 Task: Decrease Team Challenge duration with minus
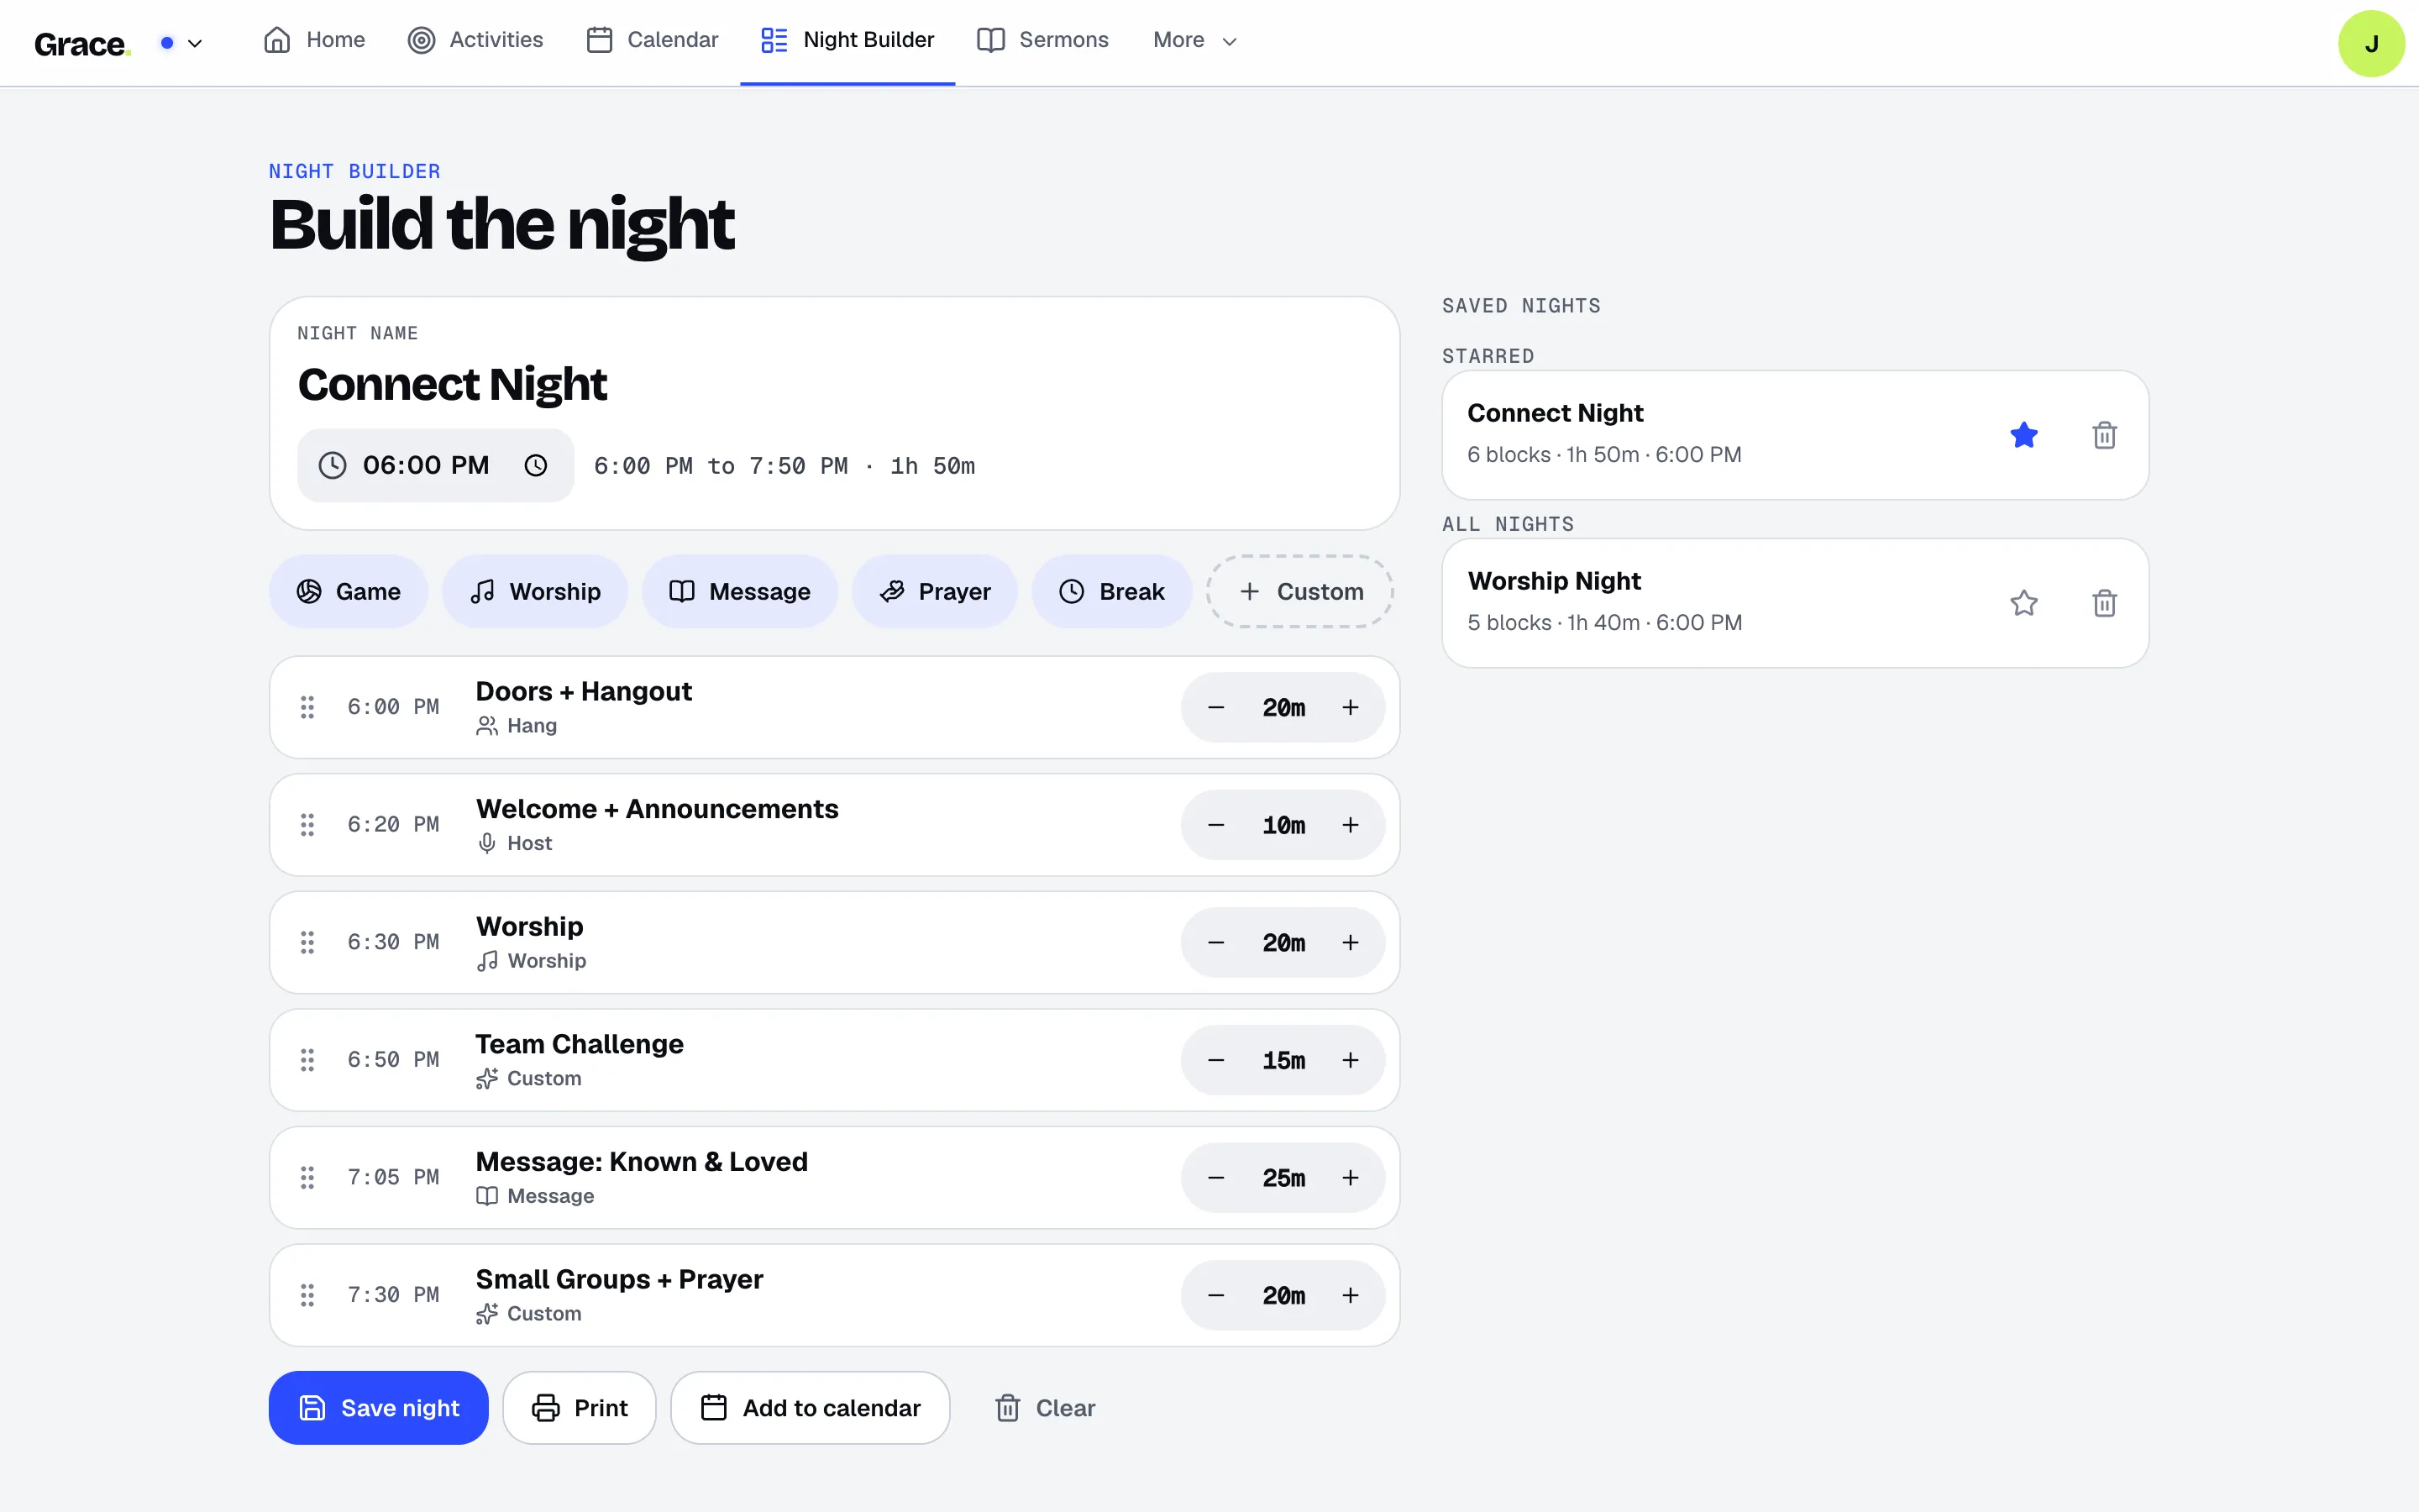(x=1215, y=1060)
